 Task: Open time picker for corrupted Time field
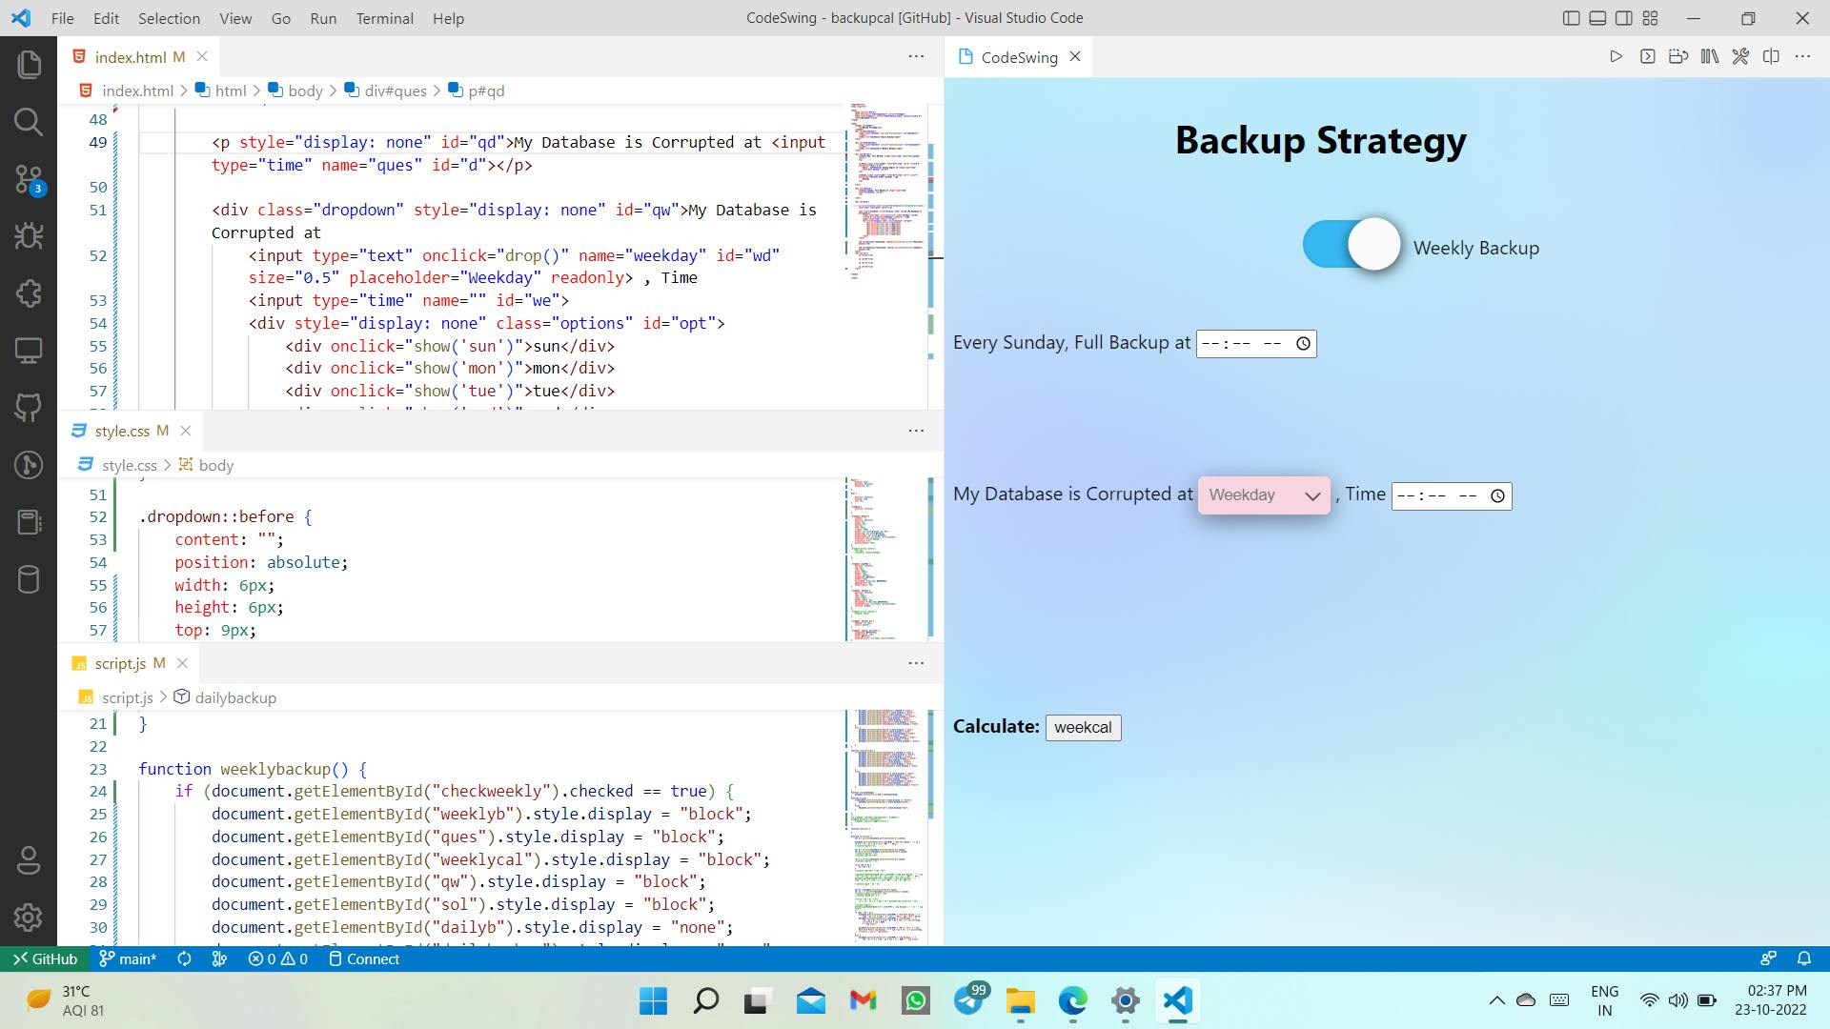[1497, 496]
